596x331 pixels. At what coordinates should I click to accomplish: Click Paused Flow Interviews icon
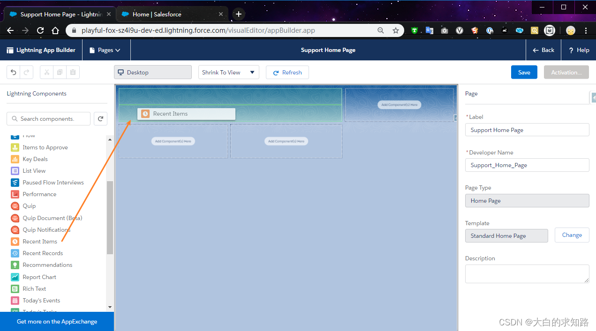[15, 183]
